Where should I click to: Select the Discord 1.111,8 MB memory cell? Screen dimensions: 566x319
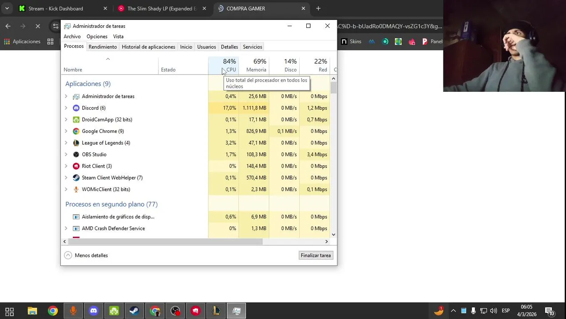click(x=254, y=108)
